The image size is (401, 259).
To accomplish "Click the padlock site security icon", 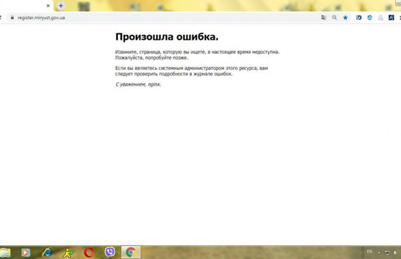I will 12,17.
